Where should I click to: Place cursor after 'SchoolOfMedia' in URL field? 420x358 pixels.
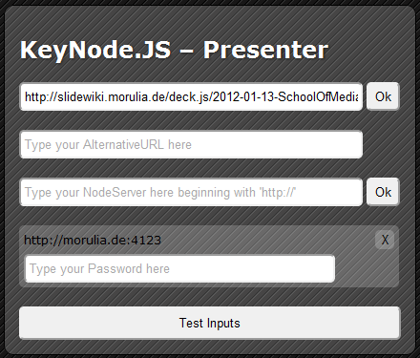(x=359, y=96)
